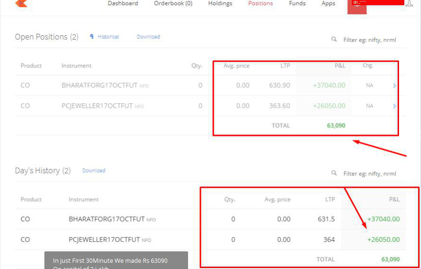This screenshot has height=269, width=421.
Task: Select BHARATFORG17OCTFUT in Day's History
Action: 106,219
